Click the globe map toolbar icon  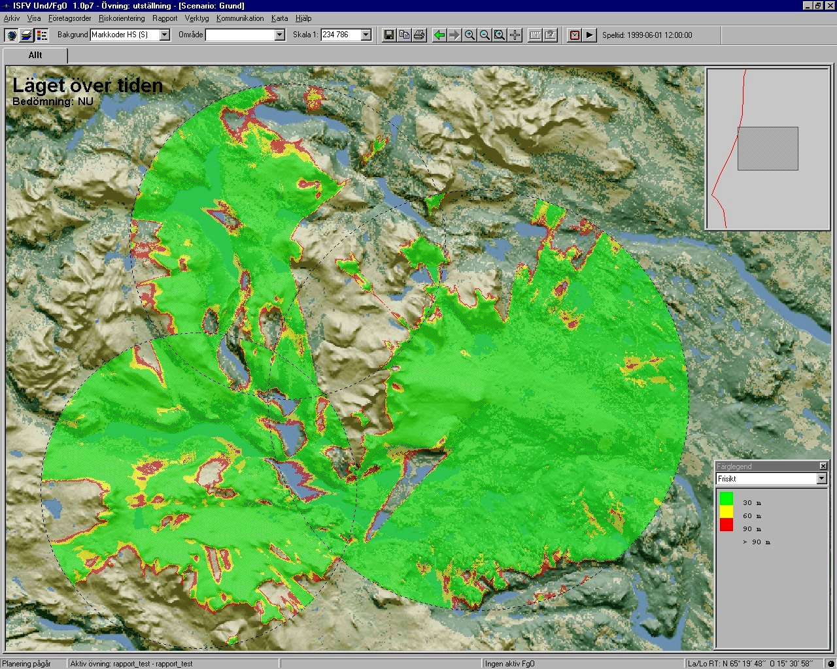coord(11,35)
